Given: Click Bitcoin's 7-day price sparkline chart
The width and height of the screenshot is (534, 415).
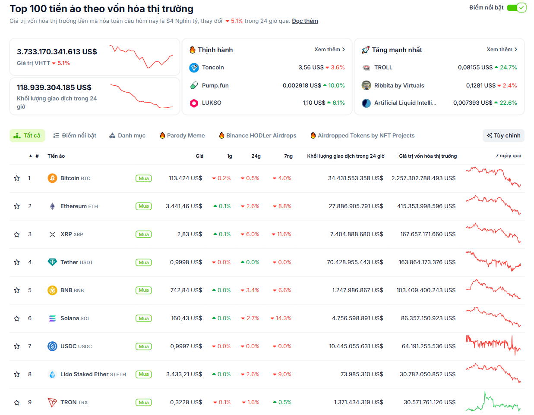Looking at the screenshot, I should click(x=493, y=178).
